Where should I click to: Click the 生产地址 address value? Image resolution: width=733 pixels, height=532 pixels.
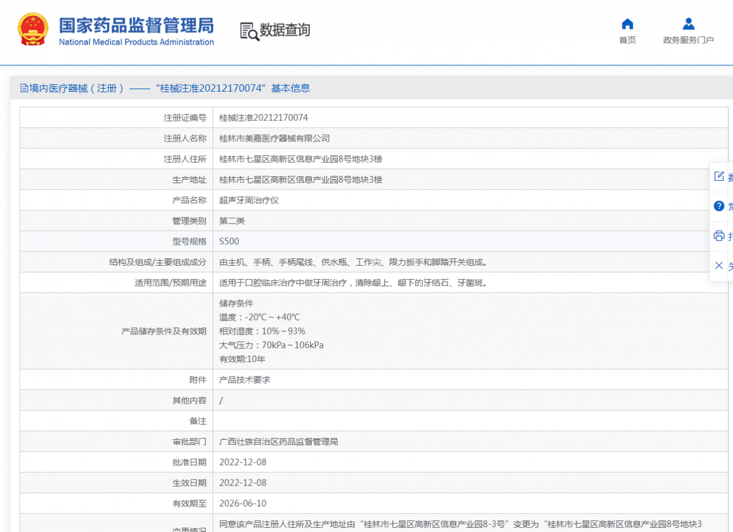click(301, 180)
